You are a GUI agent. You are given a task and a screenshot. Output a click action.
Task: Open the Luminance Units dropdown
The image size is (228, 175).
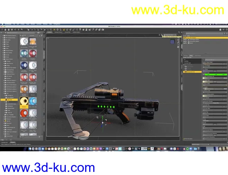pos(215,93)
